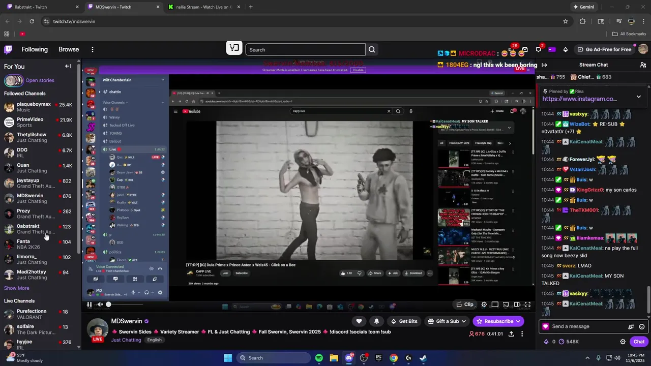The image size is (651, 366).
Task: Open the emote picker smiley
Action: coord(642,327)
